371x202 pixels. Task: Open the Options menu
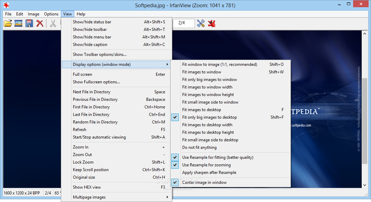point(51,14)
